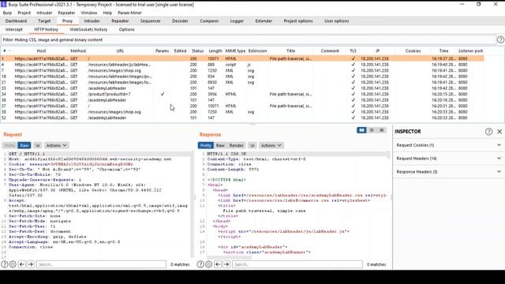The width and height of the screenshot is (505, 284).
Task: Open the Param Miner menu
Action: pyautogui.click(x=129, y=13)
